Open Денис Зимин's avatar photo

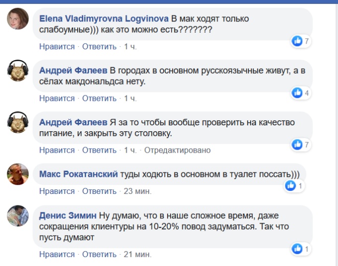pyautogui.click(x=17, y=216)
